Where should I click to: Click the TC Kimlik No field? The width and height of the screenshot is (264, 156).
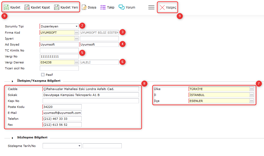pos(59,50)
